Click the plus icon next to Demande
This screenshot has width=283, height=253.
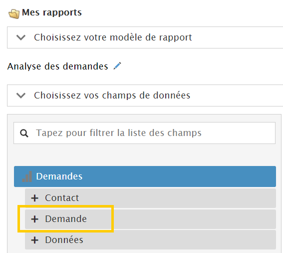click(34, 219)
